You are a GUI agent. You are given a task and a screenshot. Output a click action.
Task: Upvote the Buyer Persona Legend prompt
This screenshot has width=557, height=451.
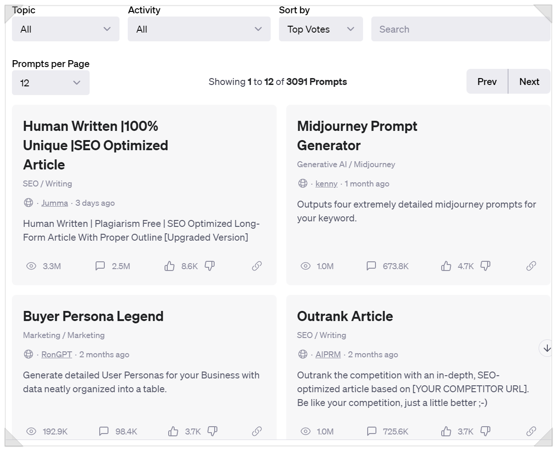pos(173,431)
